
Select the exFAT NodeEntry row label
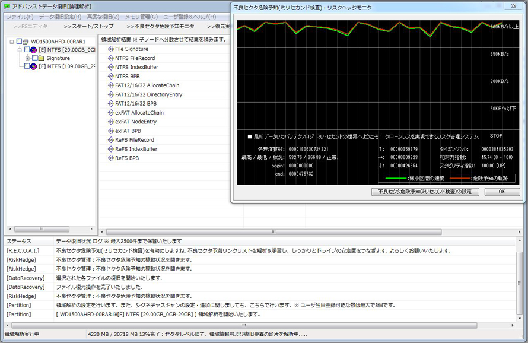pyautogui.click(x=136, y=122)
